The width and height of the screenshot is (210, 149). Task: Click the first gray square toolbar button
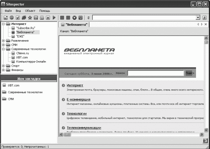coord(62,18)
